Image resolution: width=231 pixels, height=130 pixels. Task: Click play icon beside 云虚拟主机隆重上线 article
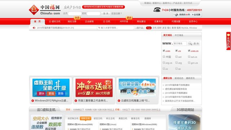point(119,101)
